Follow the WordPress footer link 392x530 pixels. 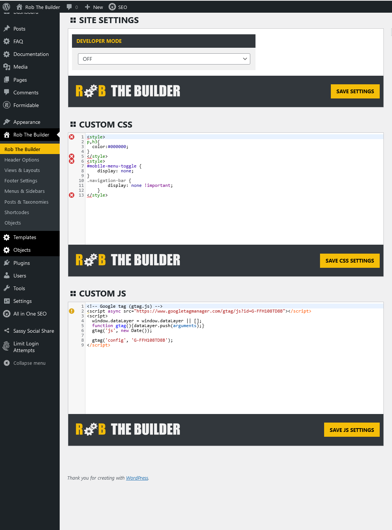[x=137, y=478]
